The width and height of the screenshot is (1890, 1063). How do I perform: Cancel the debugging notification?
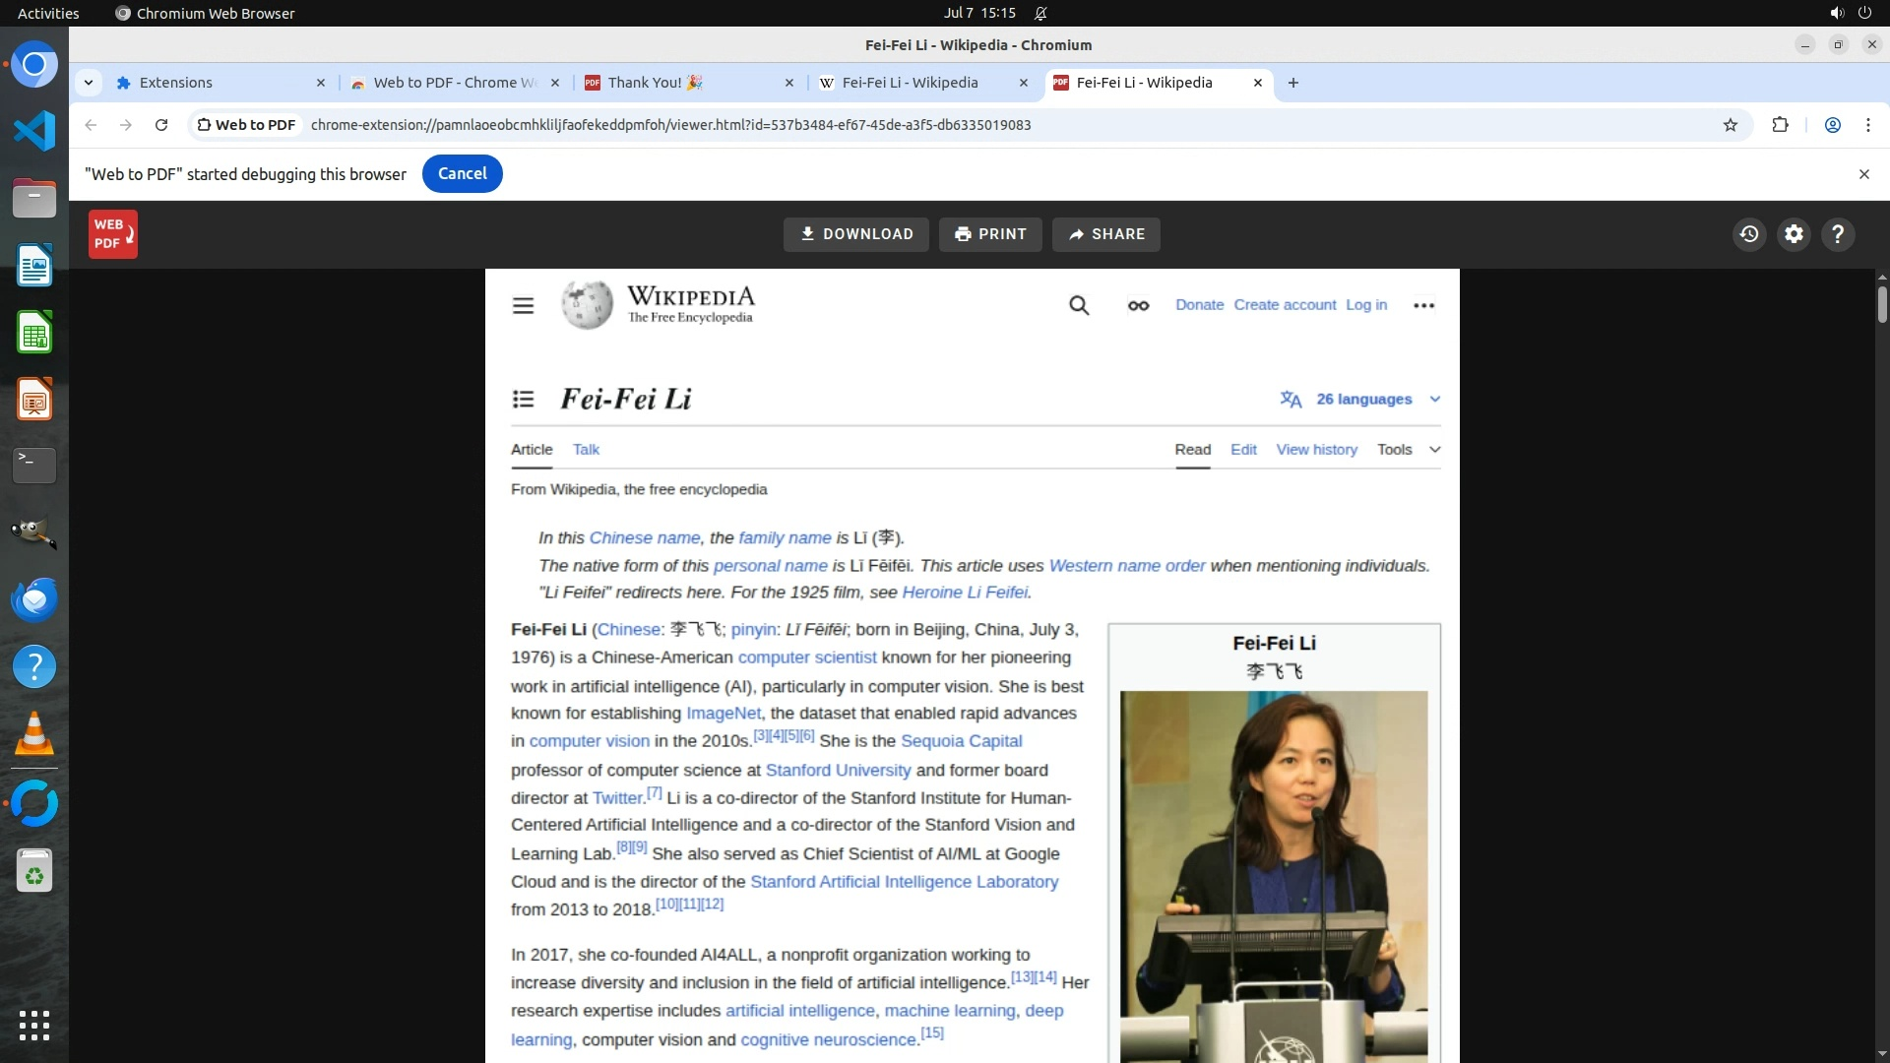point(462,173)
